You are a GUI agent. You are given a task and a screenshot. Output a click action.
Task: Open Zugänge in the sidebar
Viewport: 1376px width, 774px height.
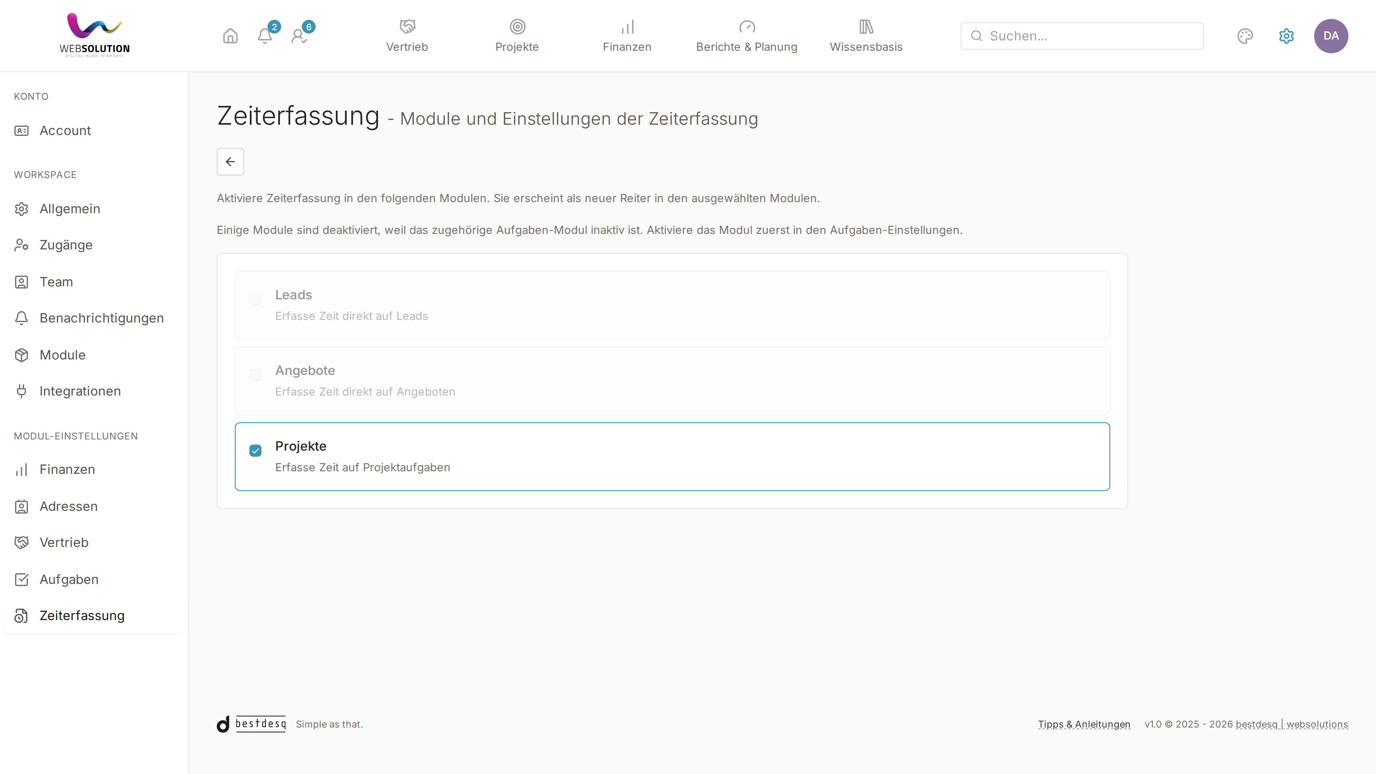pyautogui.click(x=94, y=245)
